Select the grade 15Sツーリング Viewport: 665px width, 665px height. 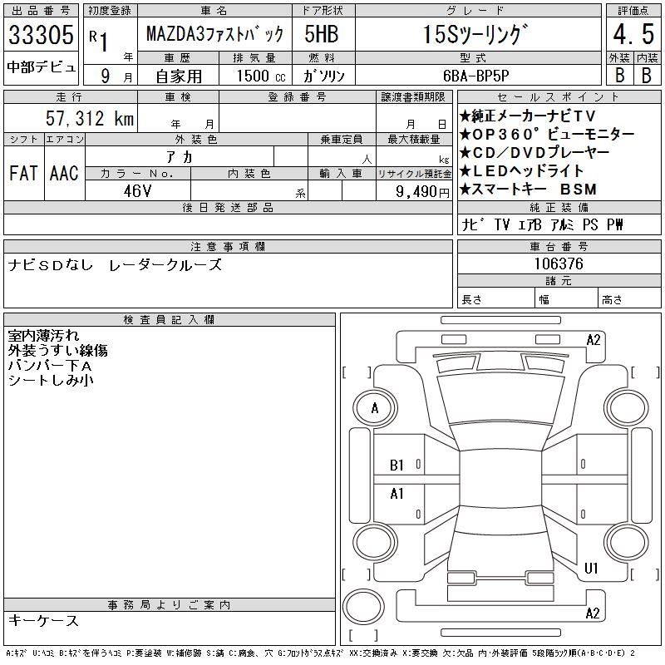pyautogui.click(x=477, y=34)
